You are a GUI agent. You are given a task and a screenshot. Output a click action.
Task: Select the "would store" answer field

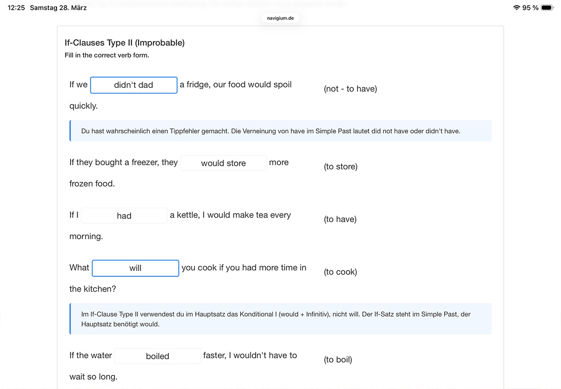coord(223,163)
